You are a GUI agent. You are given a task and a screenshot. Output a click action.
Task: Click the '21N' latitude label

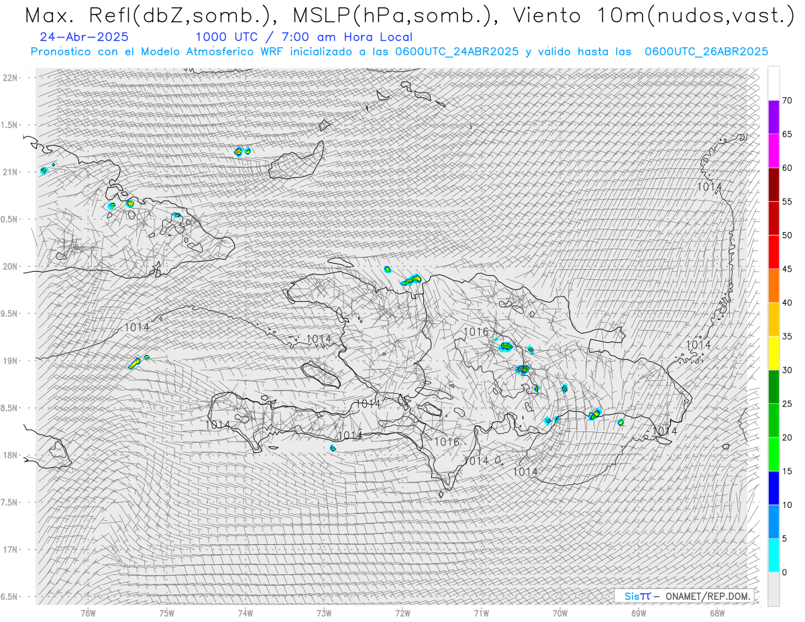pyautogui.click(x=9, y=172)
